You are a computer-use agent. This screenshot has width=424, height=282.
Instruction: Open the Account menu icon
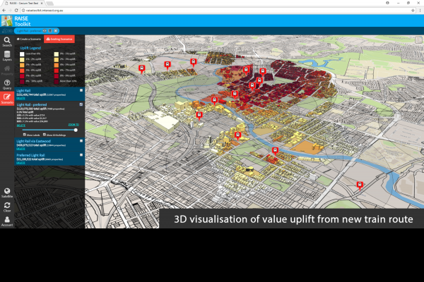tap(7, 220)
